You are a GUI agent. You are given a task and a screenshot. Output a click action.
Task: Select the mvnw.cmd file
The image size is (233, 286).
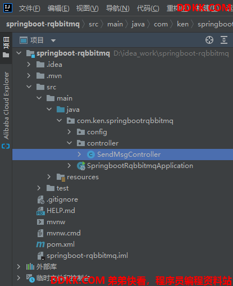63,233
